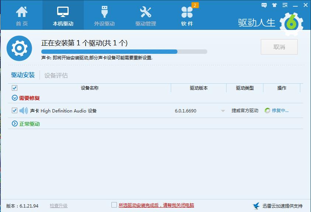The image size is (311, 212).
Task: Uncheck the 声卡 High Definition Audio checkbox
Action: click(14, 111)
